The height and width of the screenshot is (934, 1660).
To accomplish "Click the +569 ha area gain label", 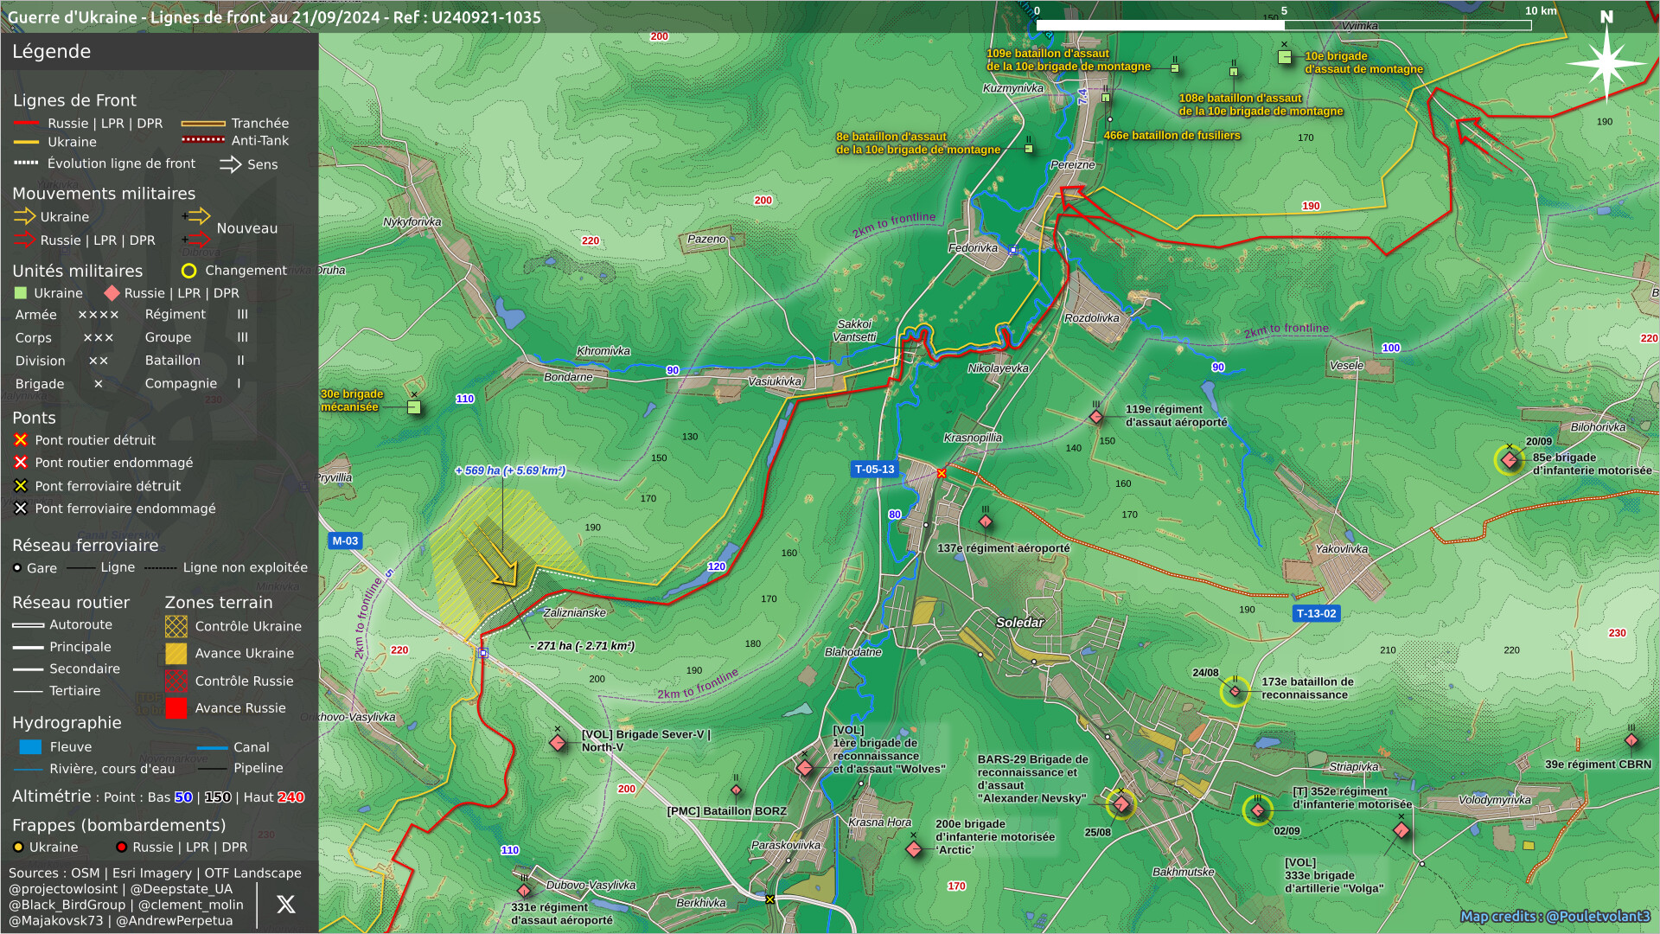I will 510,470.
